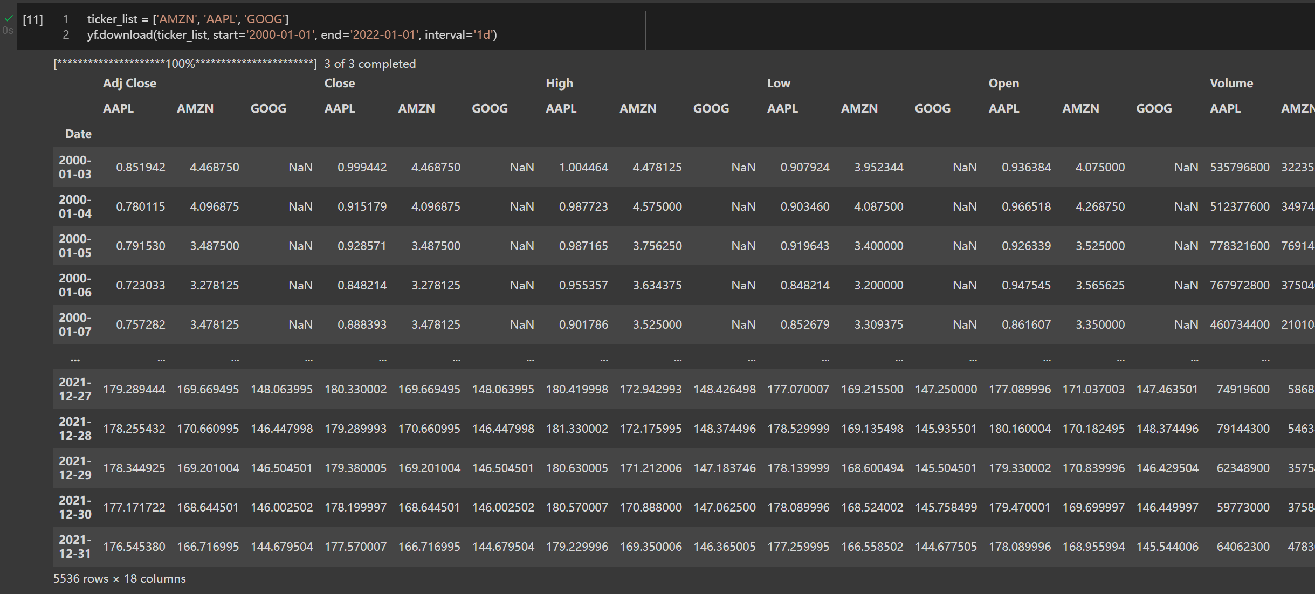Click the Low column group header

click(x=779, y=83)
